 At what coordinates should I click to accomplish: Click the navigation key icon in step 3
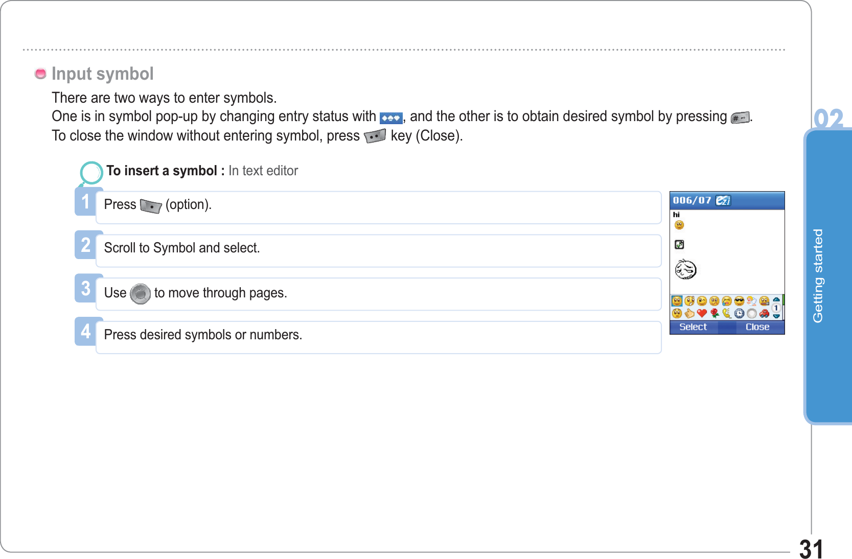[140, 294]
